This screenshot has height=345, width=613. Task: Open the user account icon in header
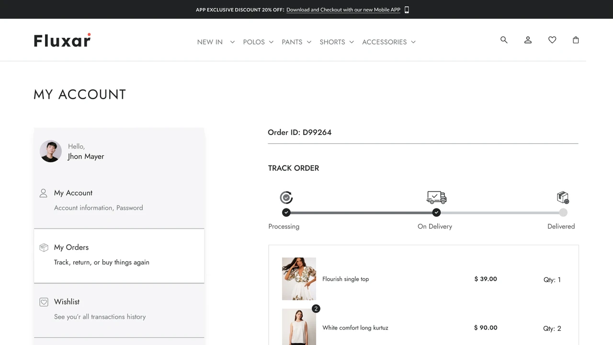[x=528, y=40]
